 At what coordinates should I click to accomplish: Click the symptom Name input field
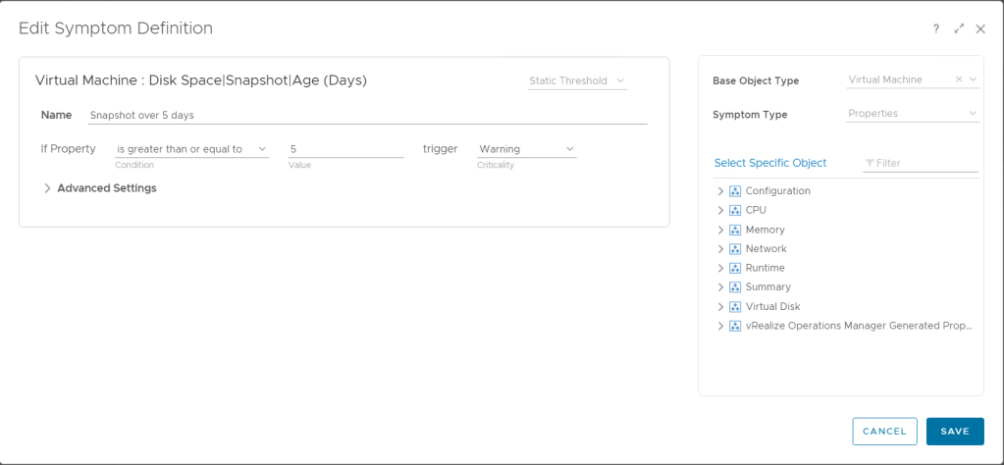point(367,115)
